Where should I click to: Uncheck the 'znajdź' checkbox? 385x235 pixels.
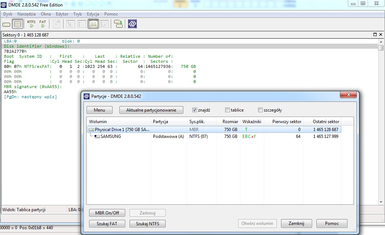coord(195,110)
